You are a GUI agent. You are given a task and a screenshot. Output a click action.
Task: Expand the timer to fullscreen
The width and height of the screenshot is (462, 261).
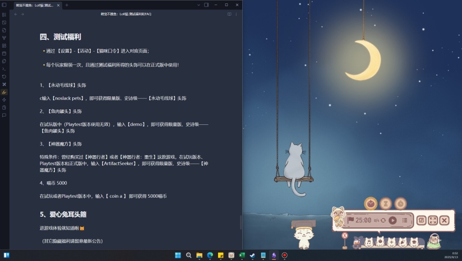coord(433,220)
